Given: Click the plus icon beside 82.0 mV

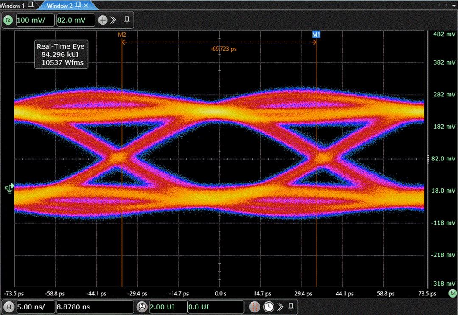Looking at the screenshot, I should [x=102, y=20].
